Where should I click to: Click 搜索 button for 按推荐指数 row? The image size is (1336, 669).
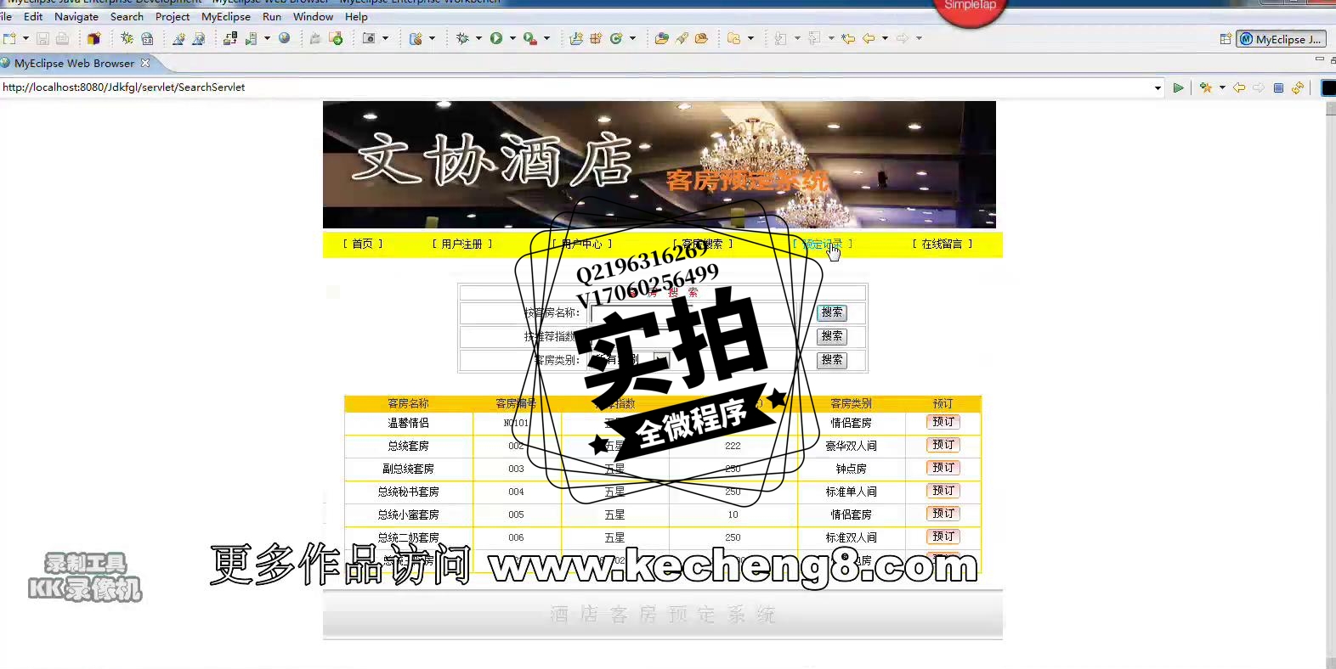832,336
